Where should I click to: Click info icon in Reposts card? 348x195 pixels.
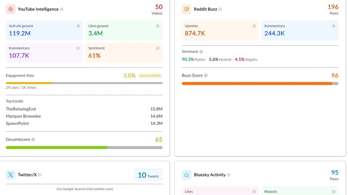(x=334, y=192)
